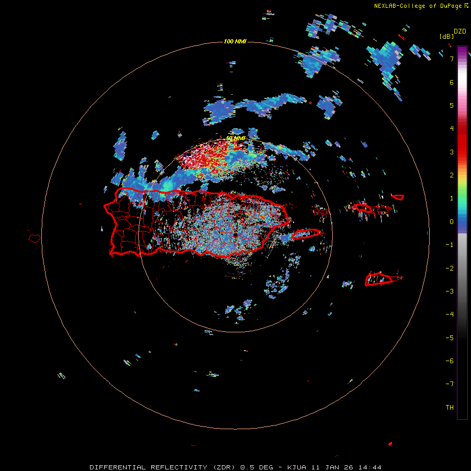Screen dimensions: 471x471
Task: Click the [dB] unit label
Action: [x=447, y=36]
